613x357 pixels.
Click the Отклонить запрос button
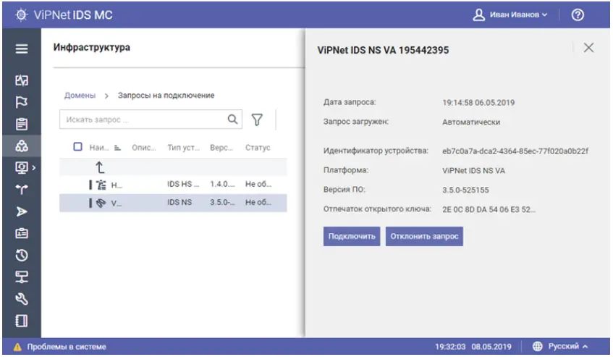coord(424,236)
